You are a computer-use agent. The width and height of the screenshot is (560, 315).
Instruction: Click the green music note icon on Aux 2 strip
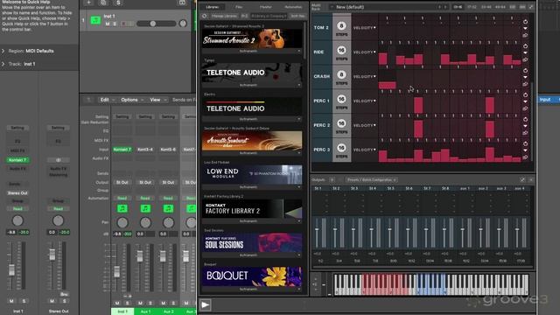click(x=168, y=208)
